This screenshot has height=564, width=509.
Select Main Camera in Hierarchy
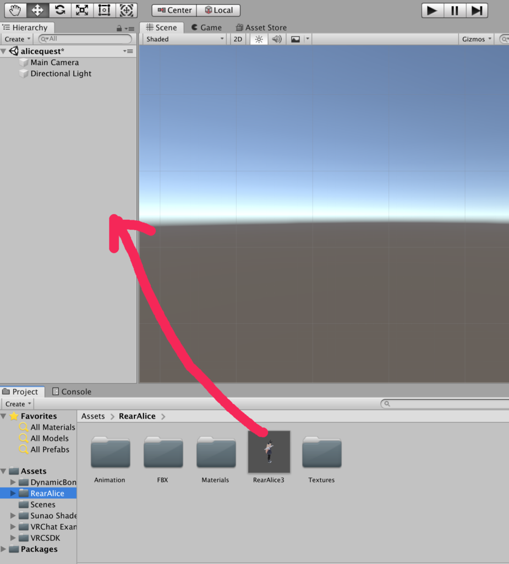click(54, 63)
